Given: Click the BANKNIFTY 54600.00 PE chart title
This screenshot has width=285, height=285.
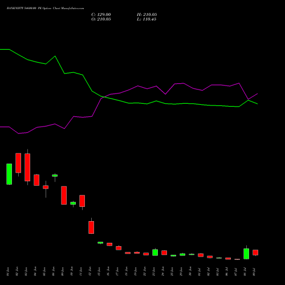Looking at the screenshot, I should [x=45, y=9].
